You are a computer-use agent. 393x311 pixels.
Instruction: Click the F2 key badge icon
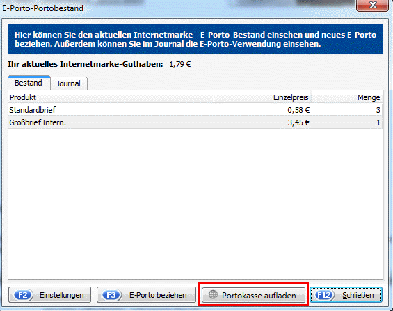coord(23,295)
